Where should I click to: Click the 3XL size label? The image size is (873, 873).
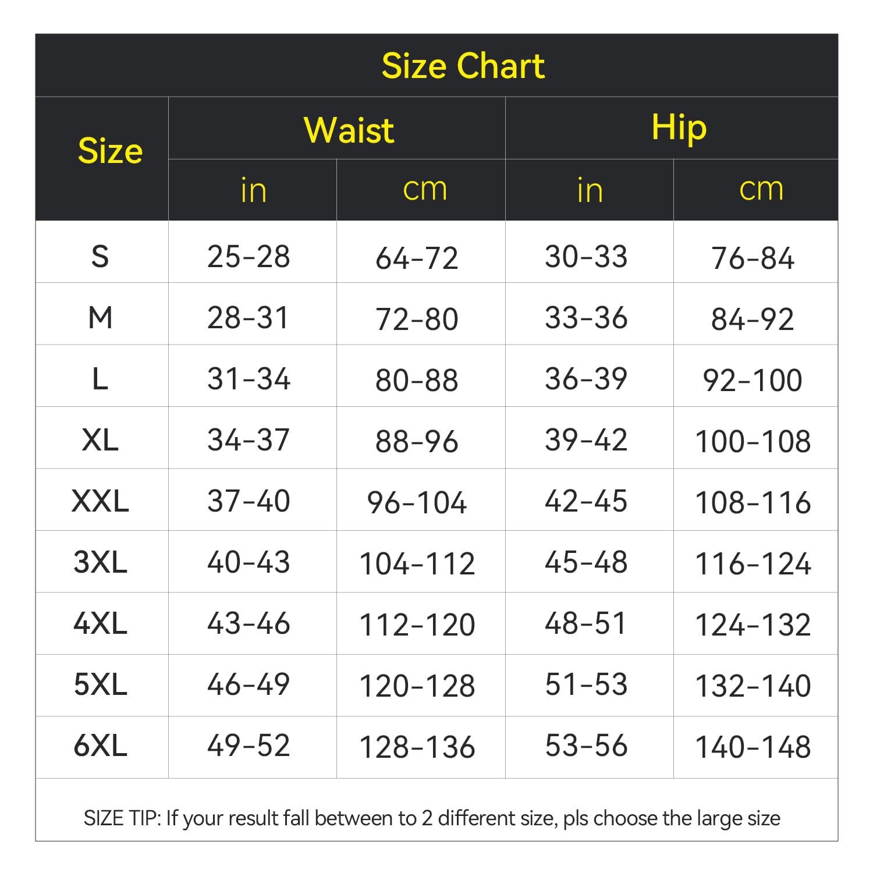click(100, 562)
